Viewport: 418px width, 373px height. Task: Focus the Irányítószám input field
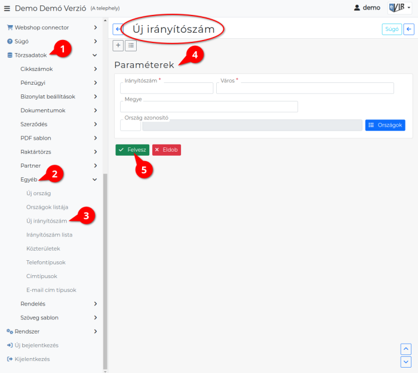tap(167, 88)
